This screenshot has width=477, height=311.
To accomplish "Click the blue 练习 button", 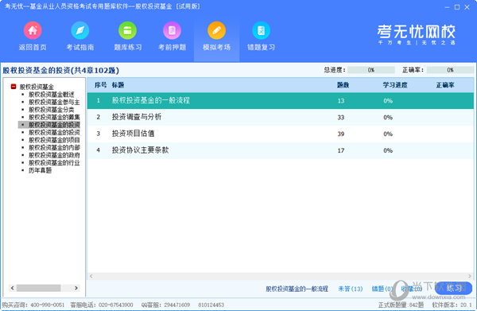I will pos(454,288).
